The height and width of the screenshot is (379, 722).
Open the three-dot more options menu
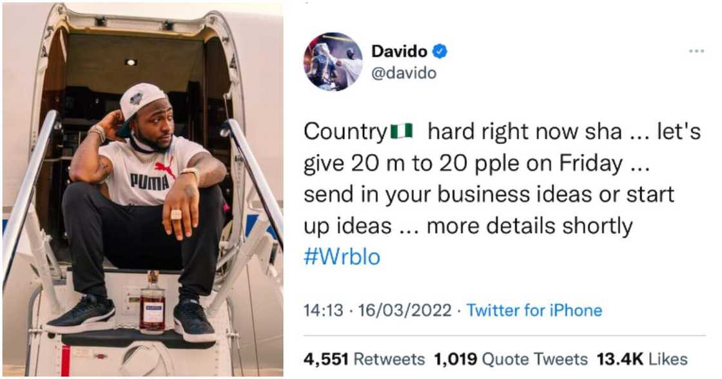[x=696, y=51]
